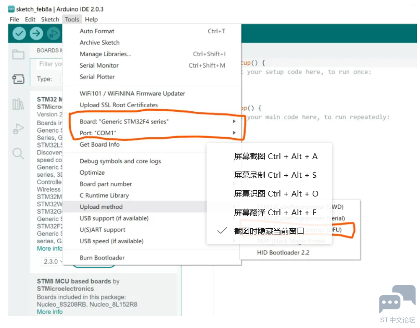
Task: Choose 屏幕截图 Ctrl + Alt + A
Action: (269, 156)
